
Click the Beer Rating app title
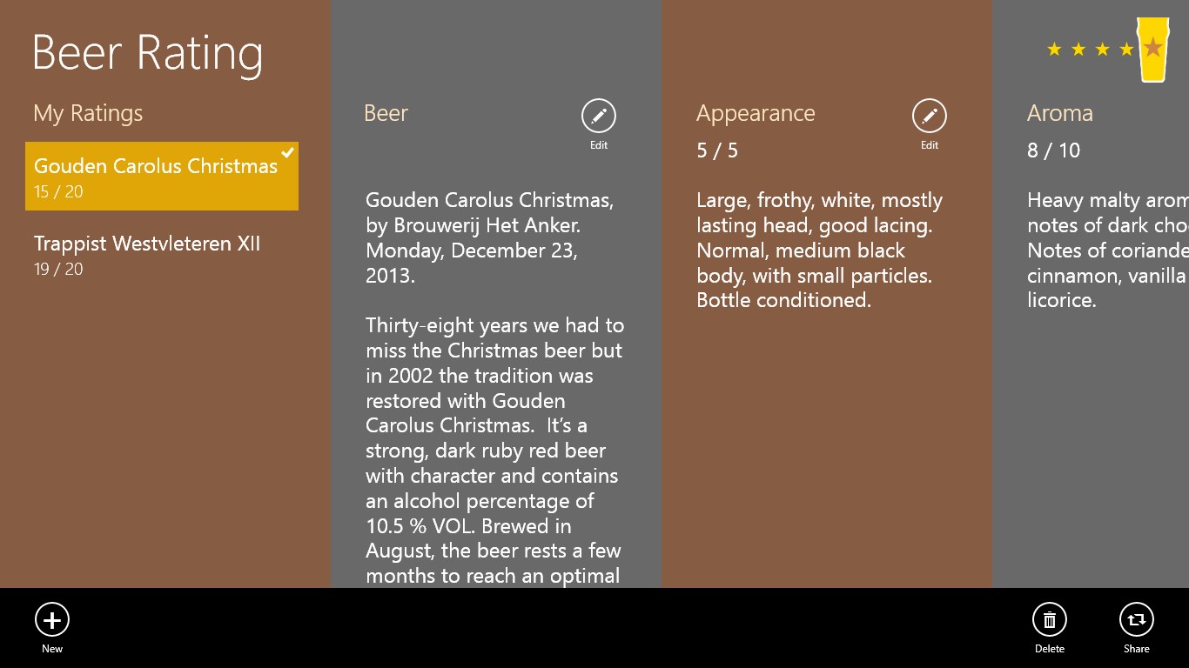point(148,52)
